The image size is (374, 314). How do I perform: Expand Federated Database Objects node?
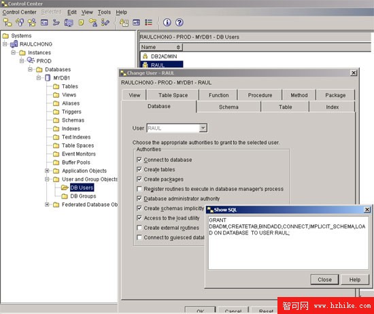(x=47, y=205)
